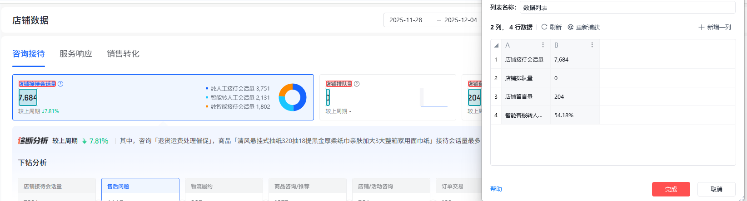This screenshot has height=201, width=747.
Task: Click the green down arrow in 诊断分析
Action: pyautogui.click(x=85, y=141)
